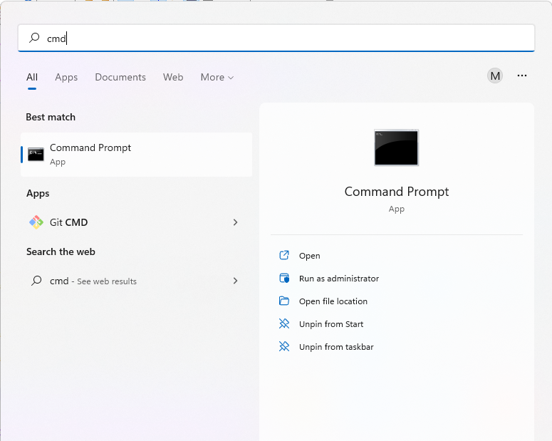552x441 pixels.
Task: Select the All filter tab
Action: 32,77
